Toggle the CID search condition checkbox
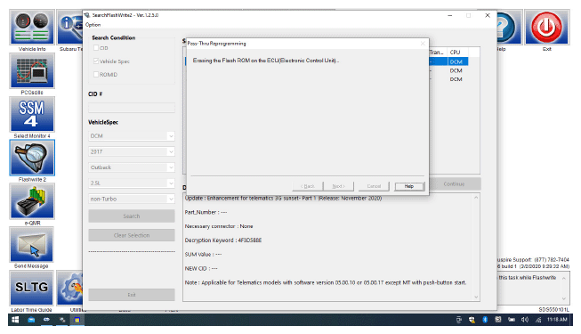Viewport: 581px width, 334px height. coord(96,48)
